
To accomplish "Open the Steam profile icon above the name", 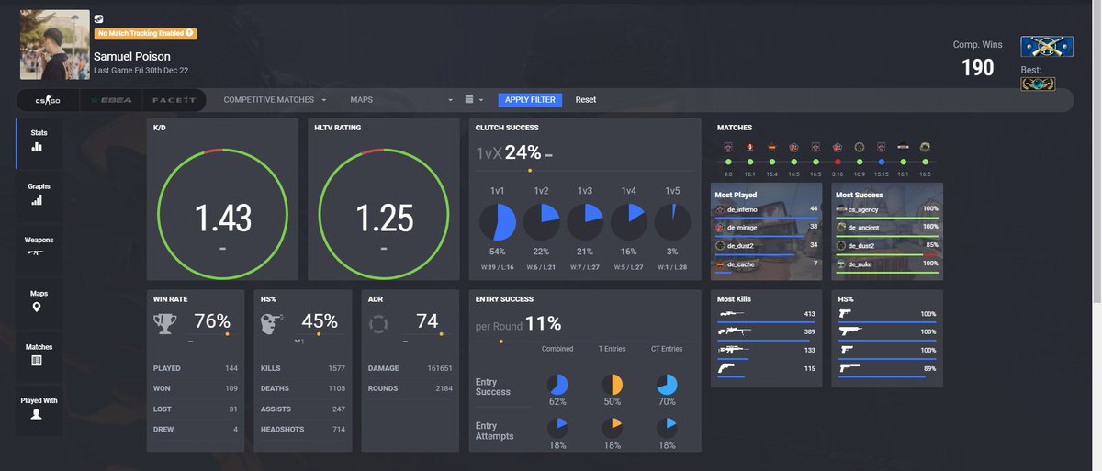I will (x=98, y=18).
